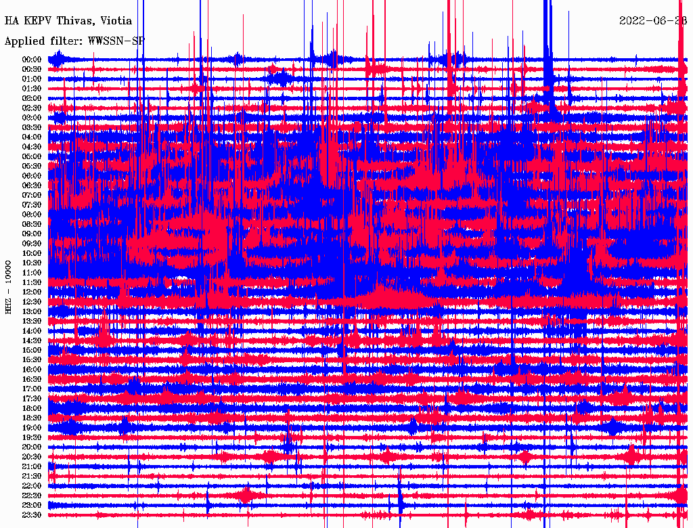Click the '15:30' time label
The height and width of the screenshot is (528, 693).
tap(32, 360)
